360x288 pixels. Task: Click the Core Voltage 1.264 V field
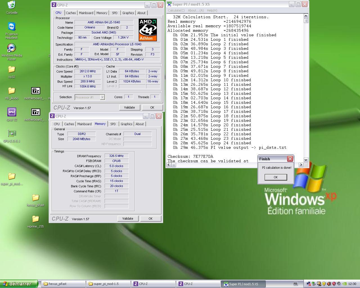[123, 38]
